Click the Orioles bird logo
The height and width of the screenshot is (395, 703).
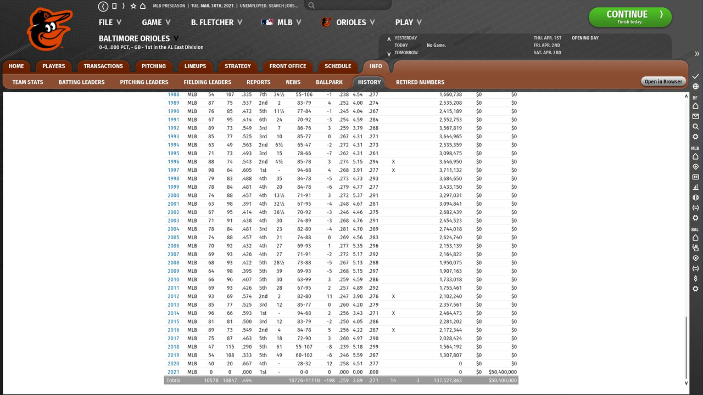[49, 29]
